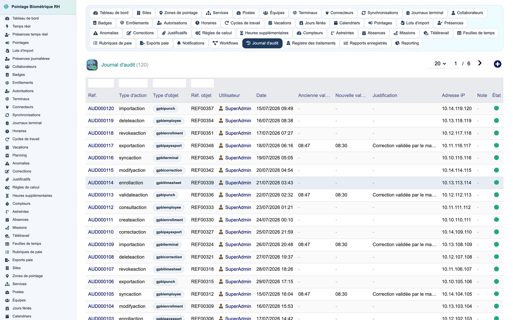The height and width of the screenshot is (320, 513).
Task: Sort by Utilisateur column header
Action: pyautogui.click(x=229, y=95)
